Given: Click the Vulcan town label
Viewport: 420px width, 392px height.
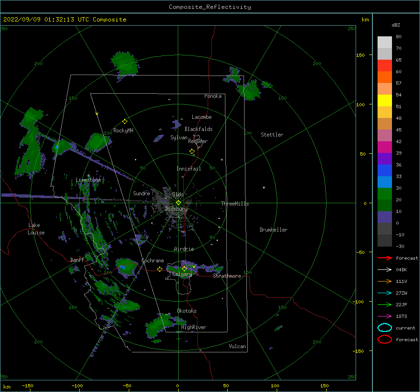Looking at the screenshot, I should pyautogui.click(x=237, y=346).
